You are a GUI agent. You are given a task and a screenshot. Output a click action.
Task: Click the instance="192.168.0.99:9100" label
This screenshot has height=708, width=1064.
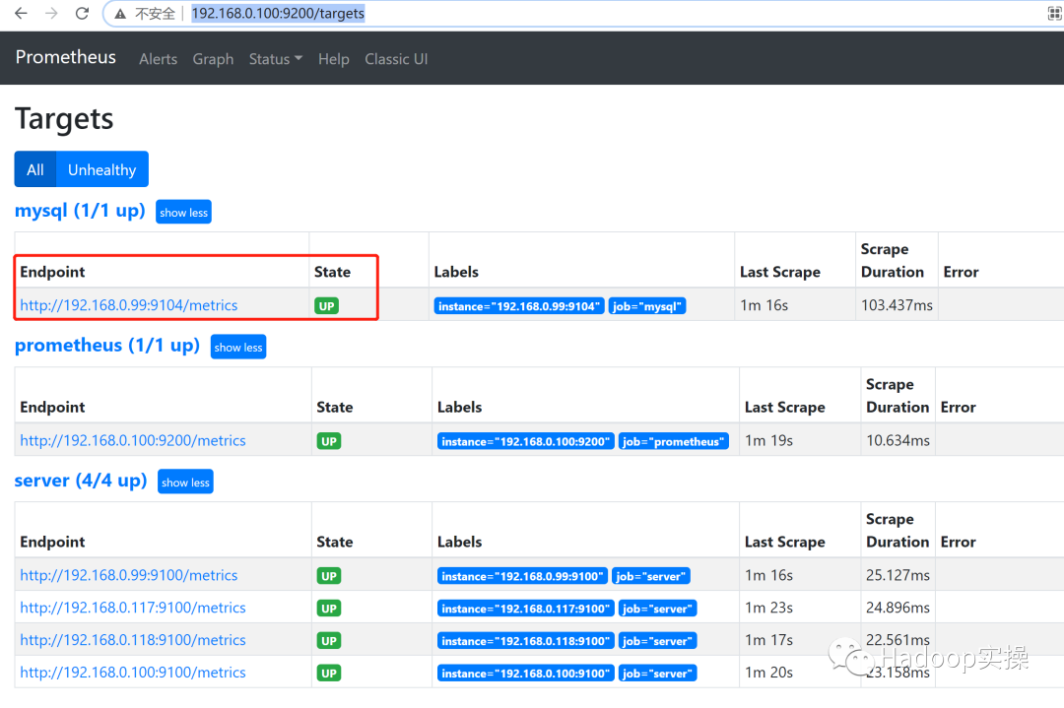522,576
